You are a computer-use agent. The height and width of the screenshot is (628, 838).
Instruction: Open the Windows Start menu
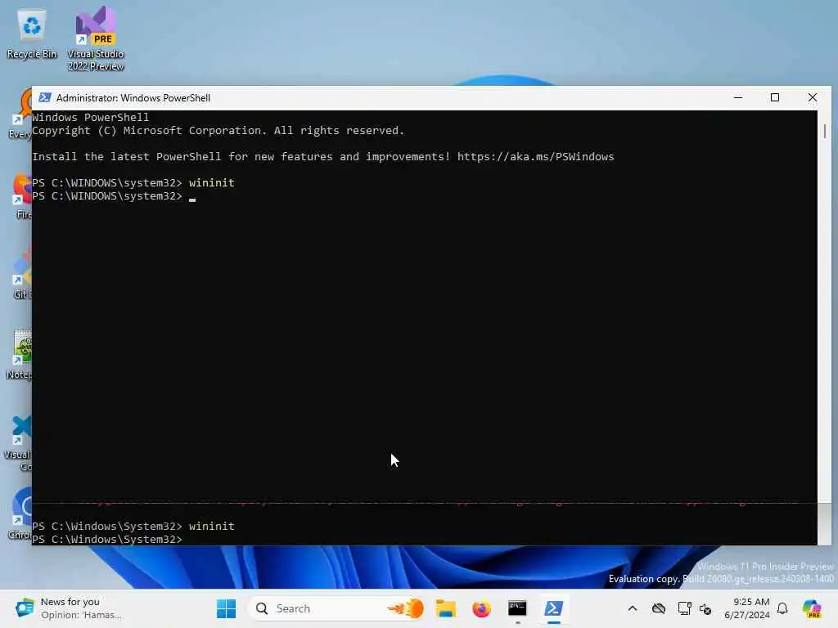pyautogui.click(x=226, y=608)
